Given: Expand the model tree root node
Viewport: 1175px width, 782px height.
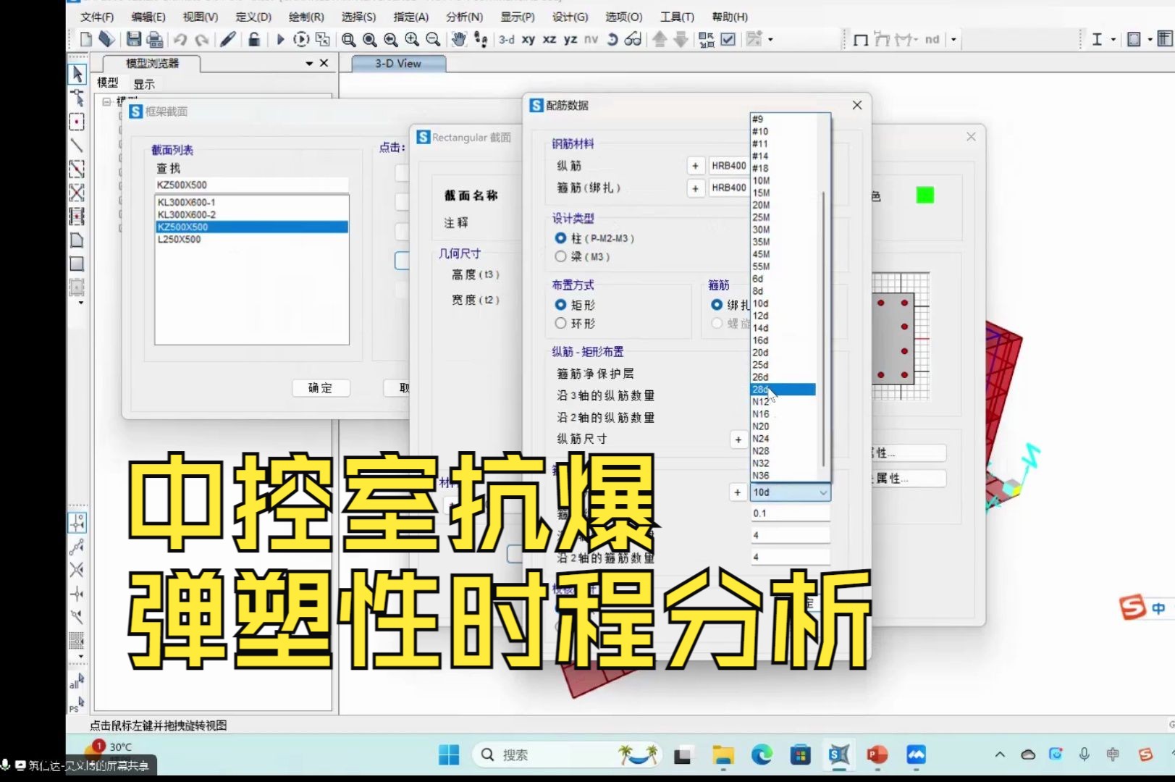Looking at the screenshot, I should click(107, 102).
